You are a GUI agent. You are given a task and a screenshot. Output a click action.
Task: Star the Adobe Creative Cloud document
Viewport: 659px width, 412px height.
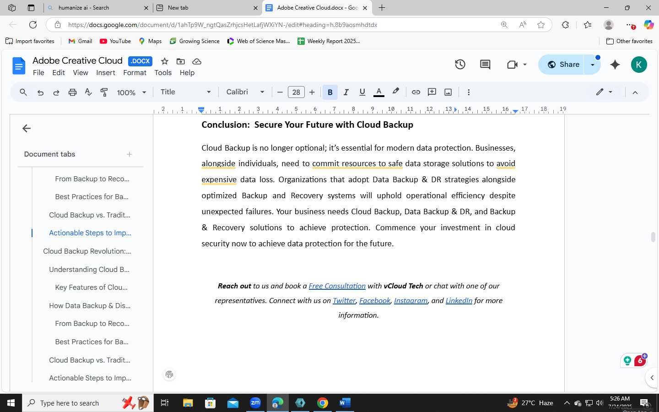(x=165, y=61)
